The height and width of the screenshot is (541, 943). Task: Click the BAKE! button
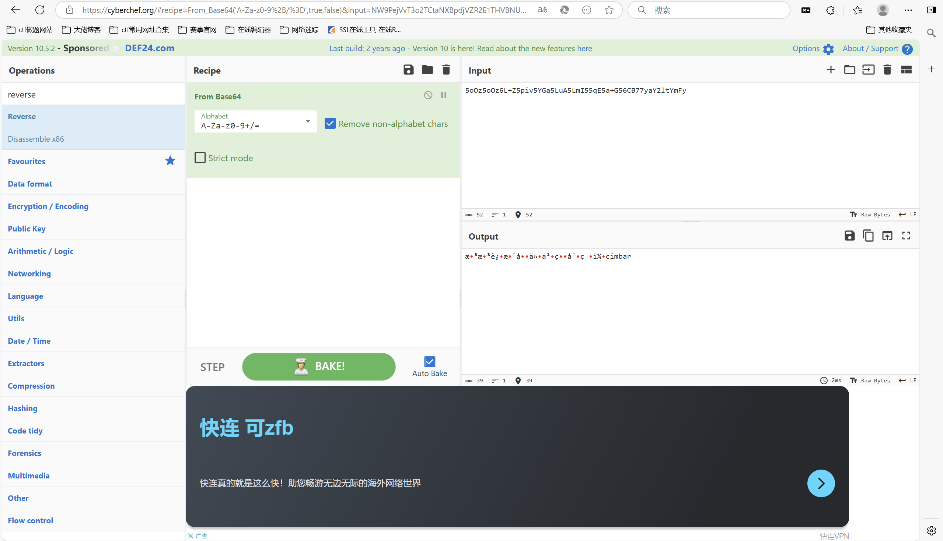tap(319, 367)
